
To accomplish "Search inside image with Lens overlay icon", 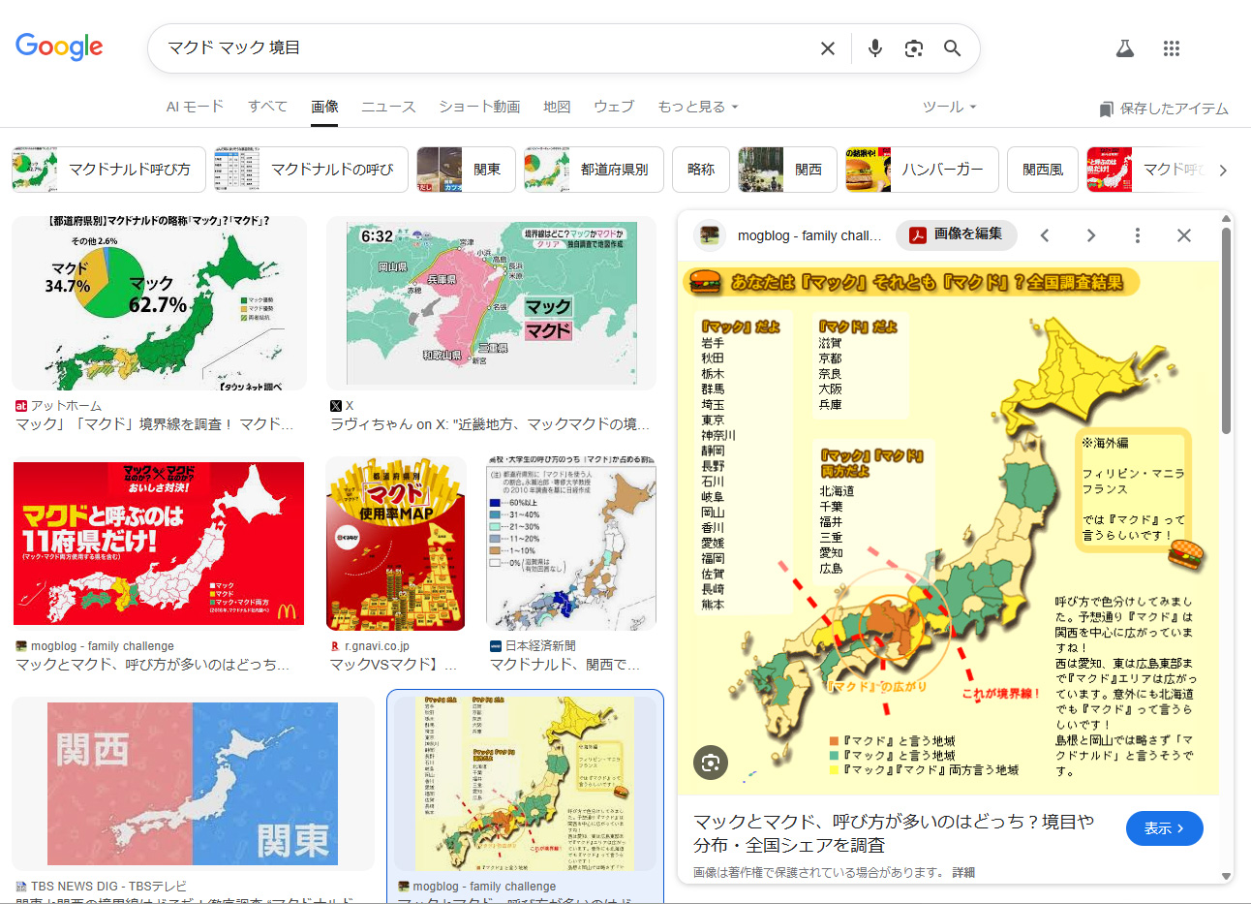I will [711, 763].
